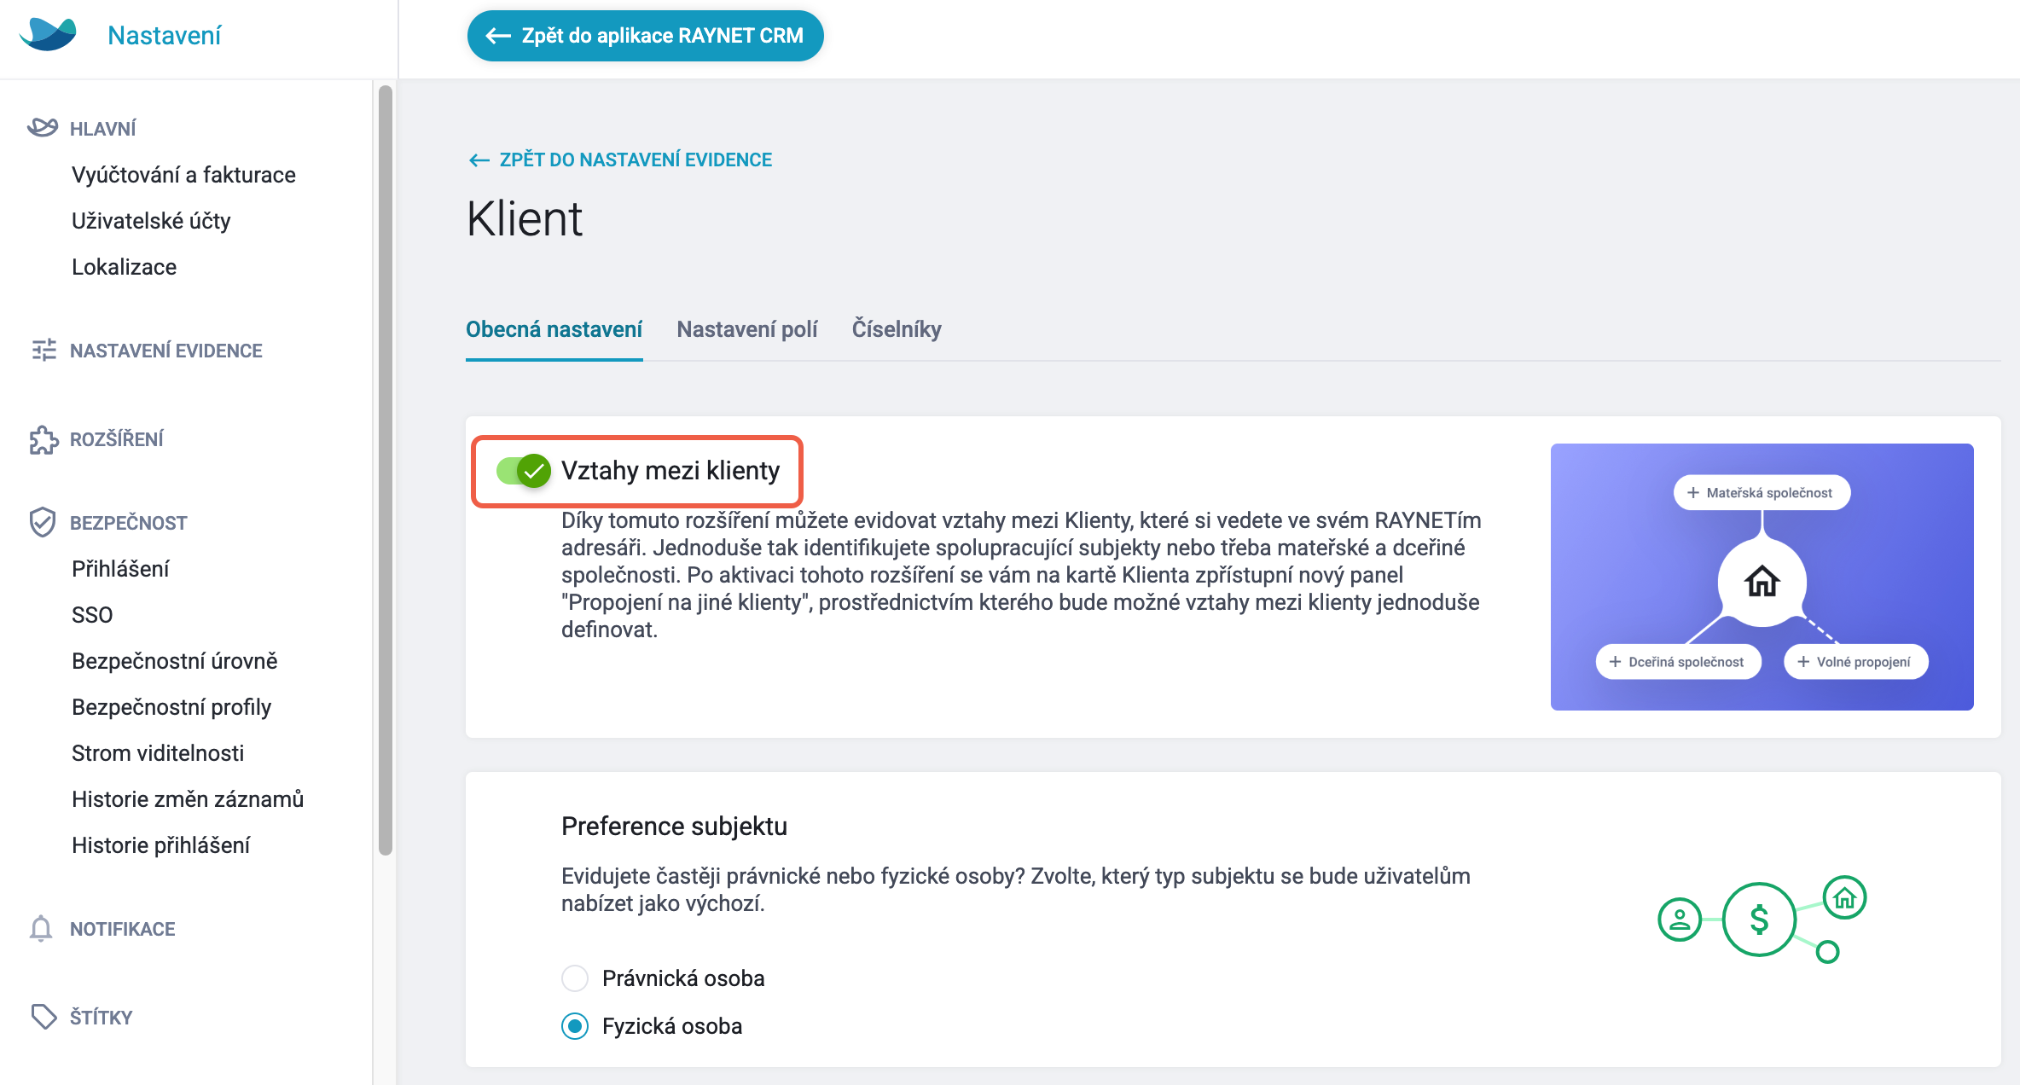Click the RAYNET logo icon
Viewport: 2020px width, 1085px height.
48,35
